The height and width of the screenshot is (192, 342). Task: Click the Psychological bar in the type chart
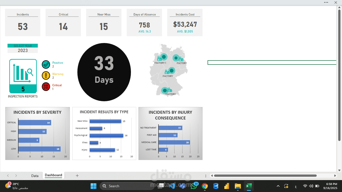[106, 135]
